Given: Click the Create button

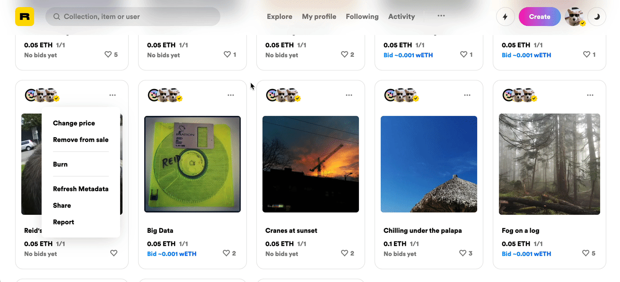Looking at the screenshot, I should coord(540,17).
